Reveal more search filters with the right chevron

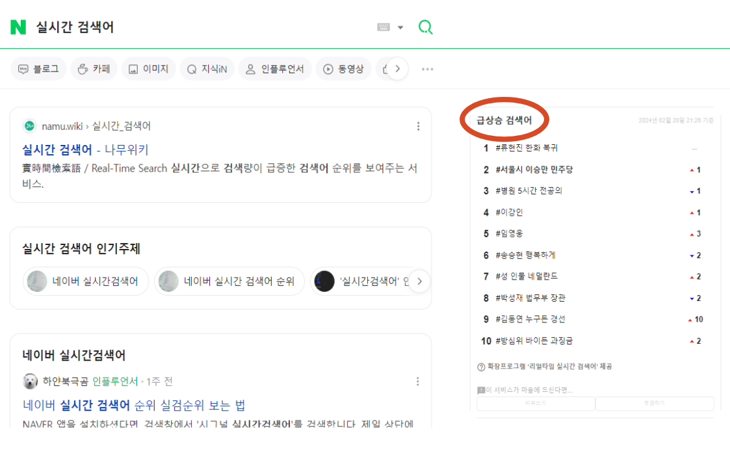tap(397, 68)
